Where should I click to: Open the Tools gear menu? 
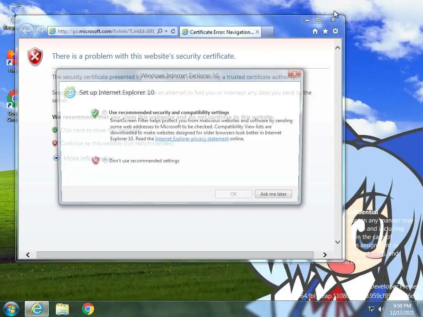(x=335, y=31)
